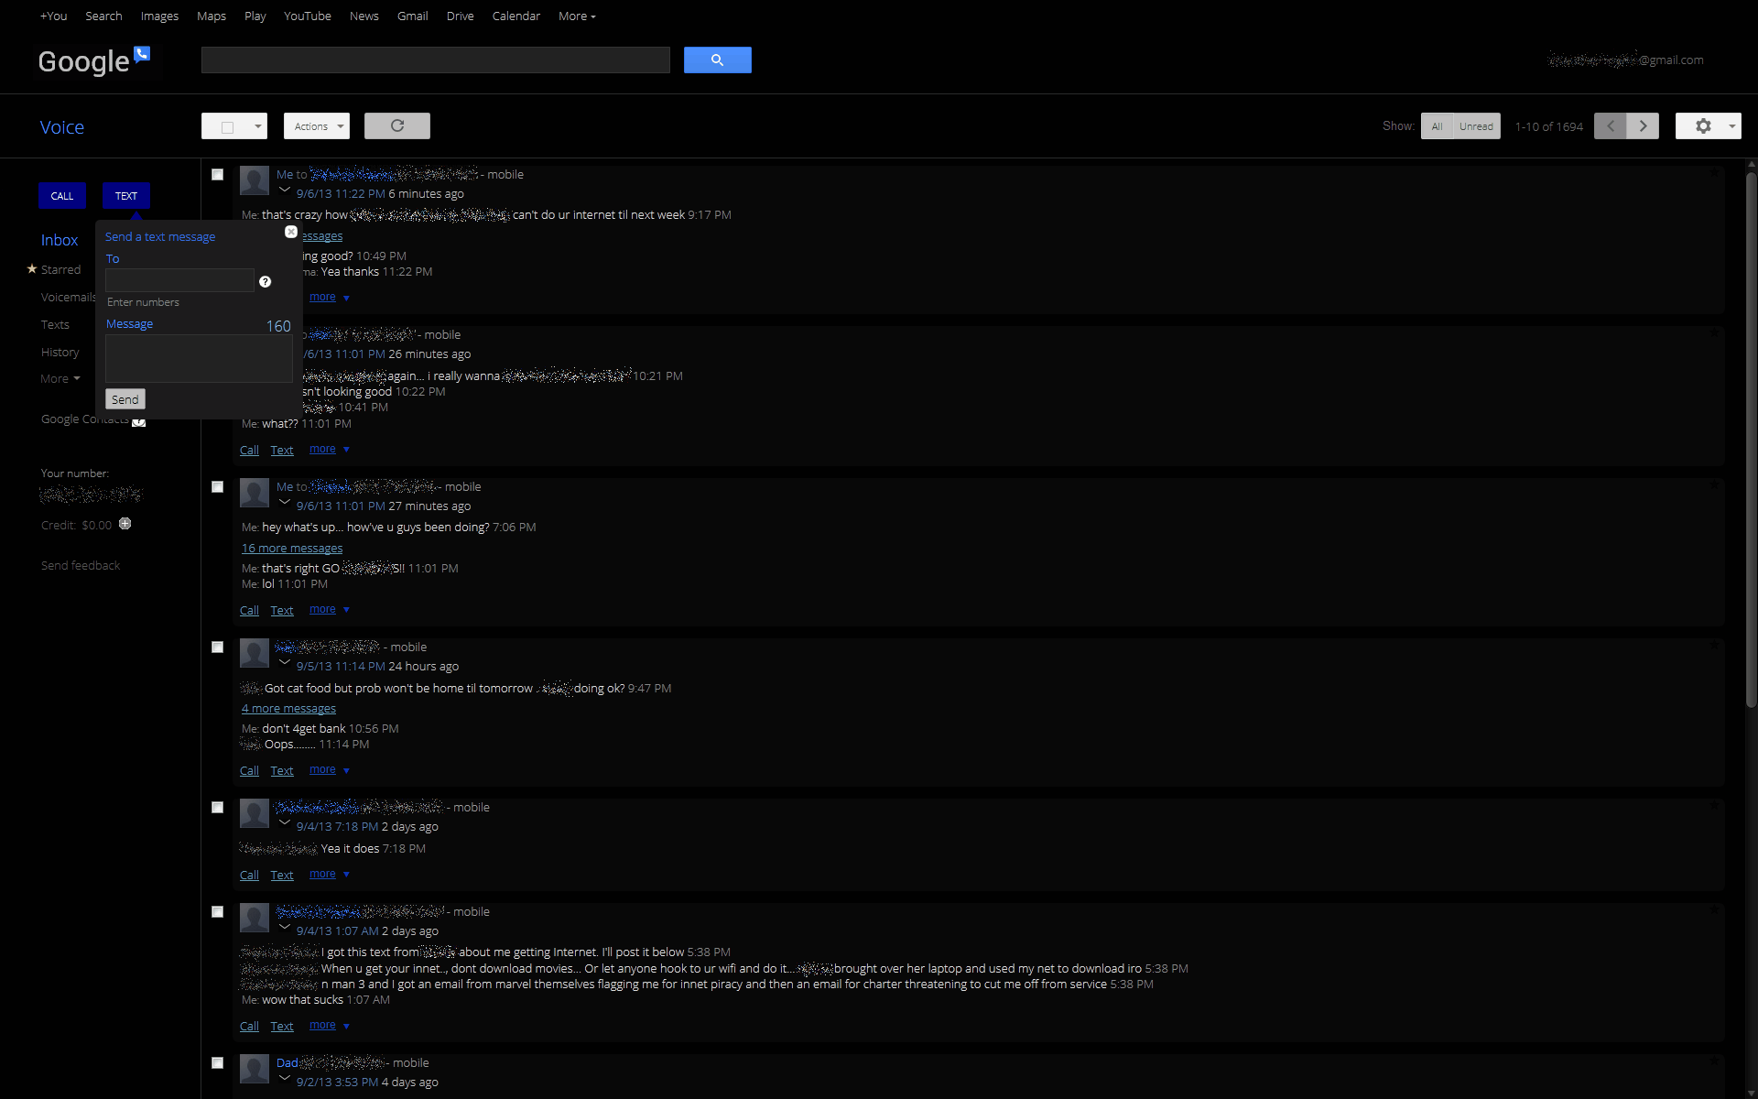Tick the select-all checkbox in the toolbar

coord(227,126)
